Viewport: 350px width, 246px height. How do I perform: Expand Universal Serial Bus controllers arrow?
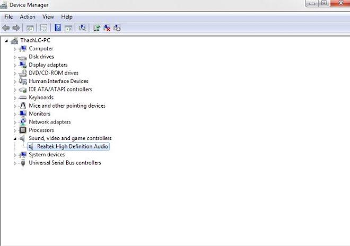click(x=15, y=163)
